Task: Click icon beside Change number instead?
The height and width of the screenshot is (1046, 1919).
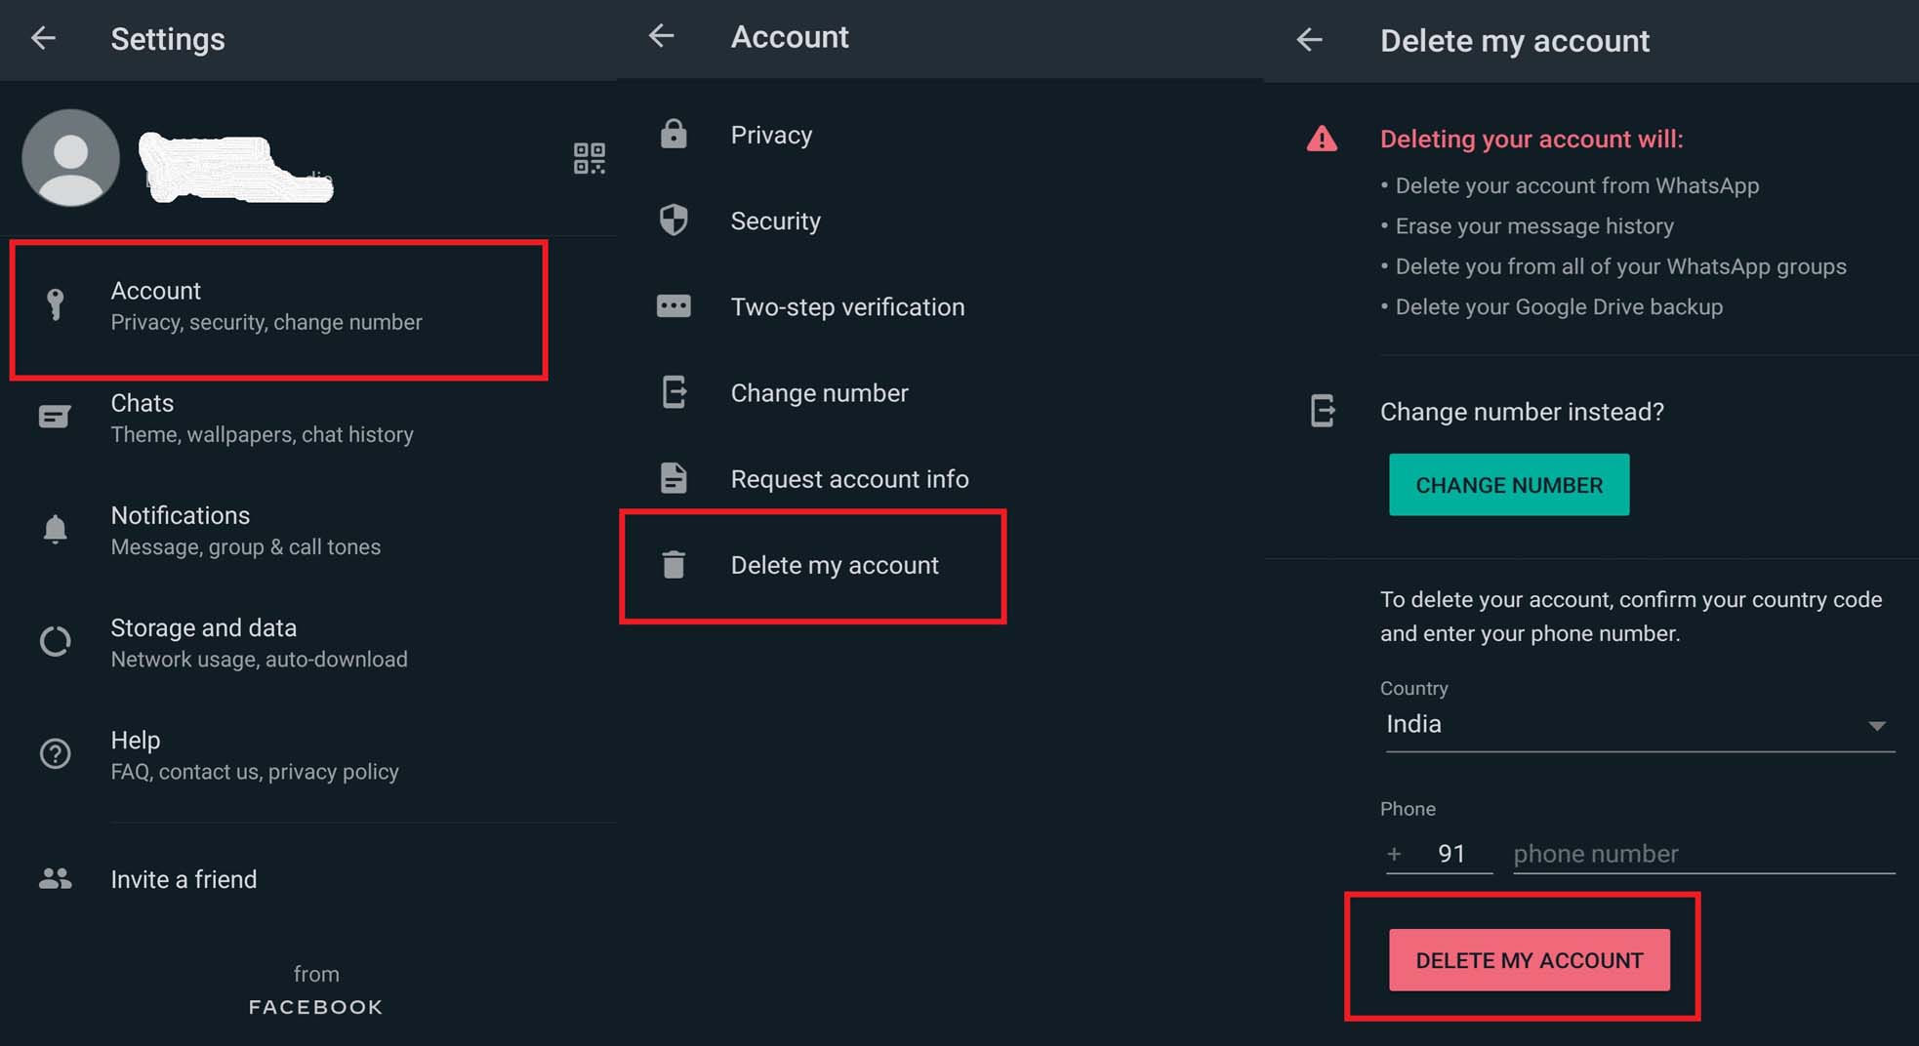Action: click(1323, 411)
